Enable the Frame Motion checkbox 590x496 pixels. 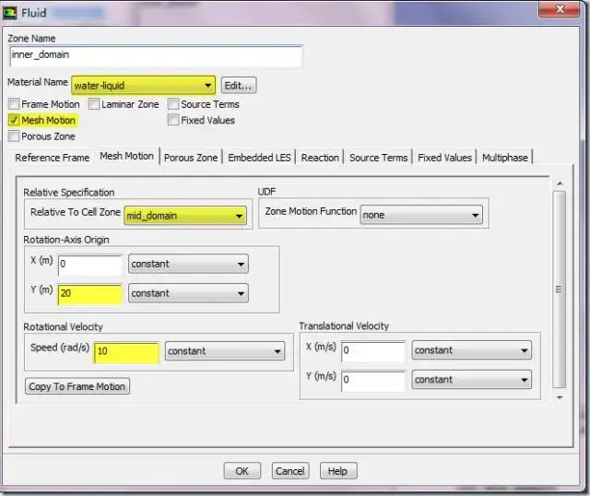coord(14,104)
